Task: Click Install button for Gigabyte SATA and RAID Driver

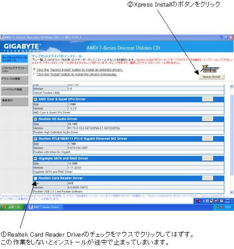Action: click(208, 158)
